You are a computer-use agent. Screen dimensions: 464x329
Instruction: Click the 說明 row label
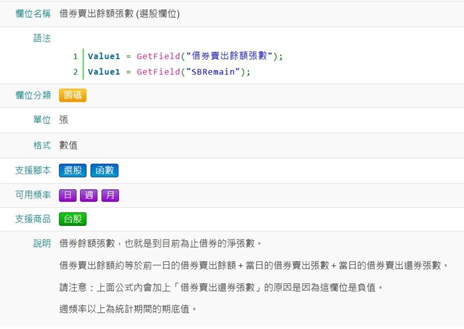tap(42, 244)
